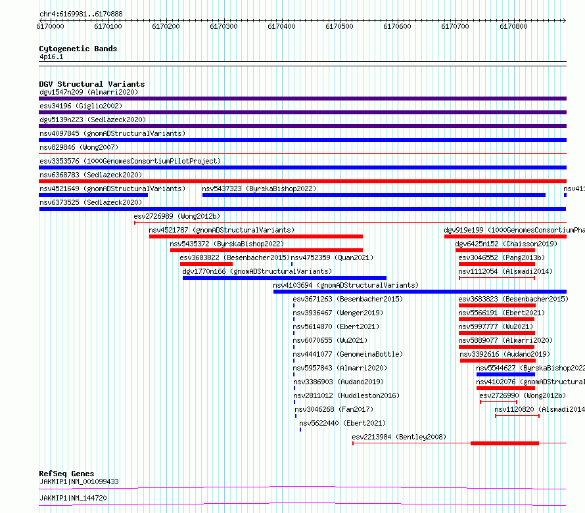This screenshot has width=585, height=513.
Task: Select nsv6070655 (Wu2021) label
Action: (330, 340)
